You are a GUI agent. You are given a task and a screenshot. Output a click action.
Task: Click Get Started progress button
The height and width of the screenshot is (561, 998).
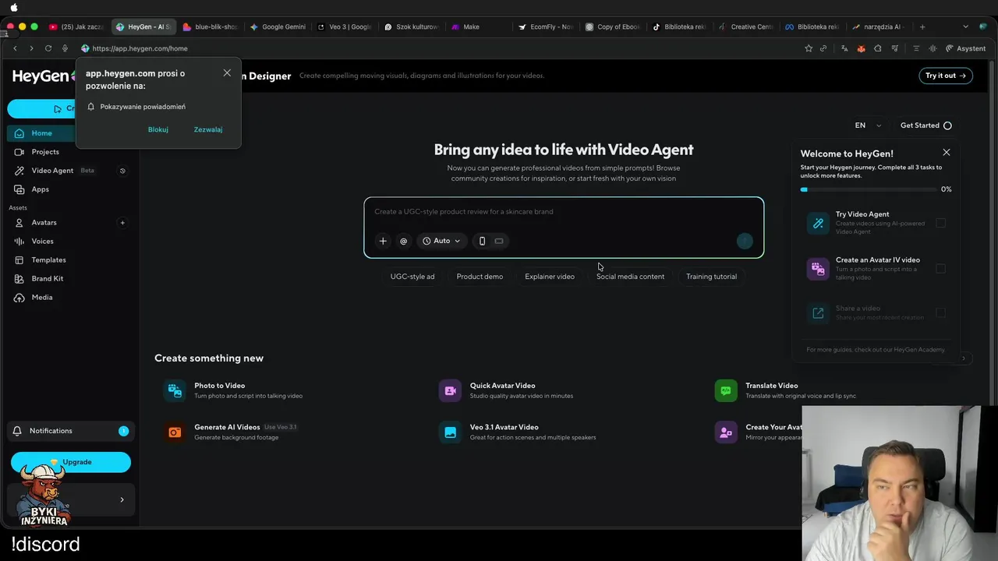[926, 125]
